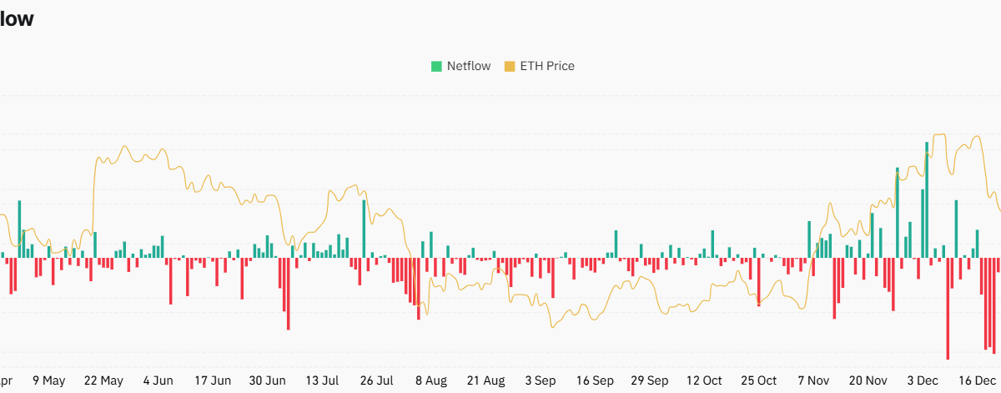Click the 21 Aug axis label

click(x=485, y=380)
